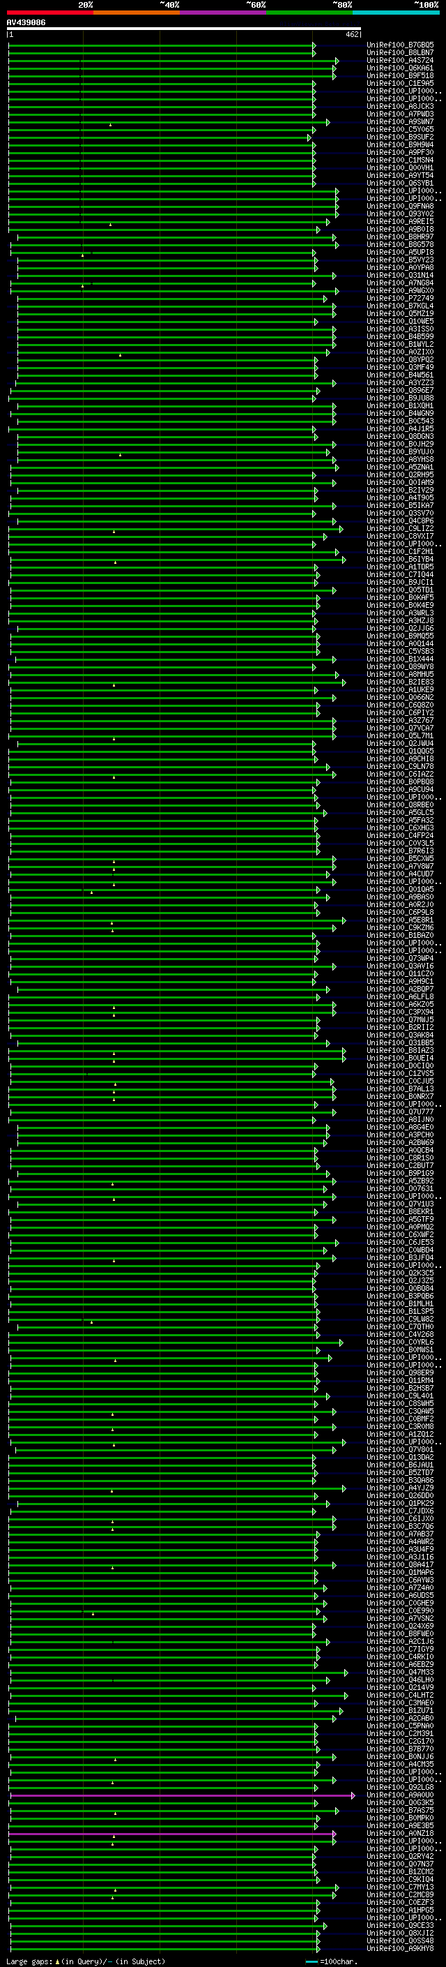The height and width of the screenshot is (1967, 446).
Task: Open hit UniRef100_A4S724
Action: pyautogui.click(x=400, y=60)
